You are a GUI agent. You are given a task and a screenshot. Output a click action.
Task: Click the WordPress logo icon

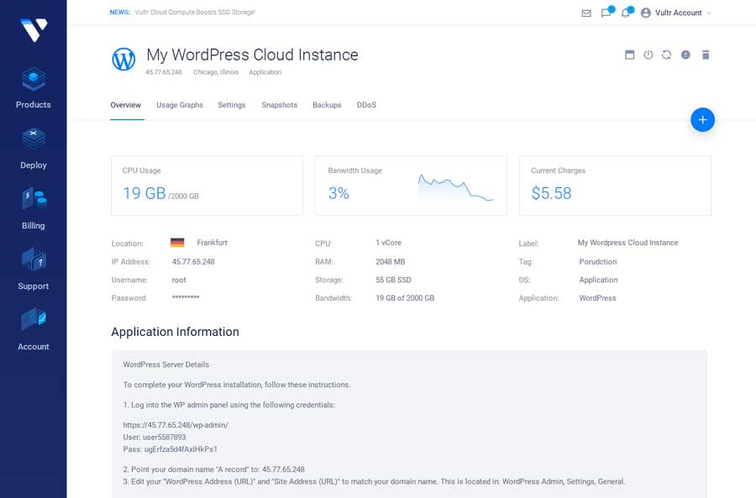point(123,60)
